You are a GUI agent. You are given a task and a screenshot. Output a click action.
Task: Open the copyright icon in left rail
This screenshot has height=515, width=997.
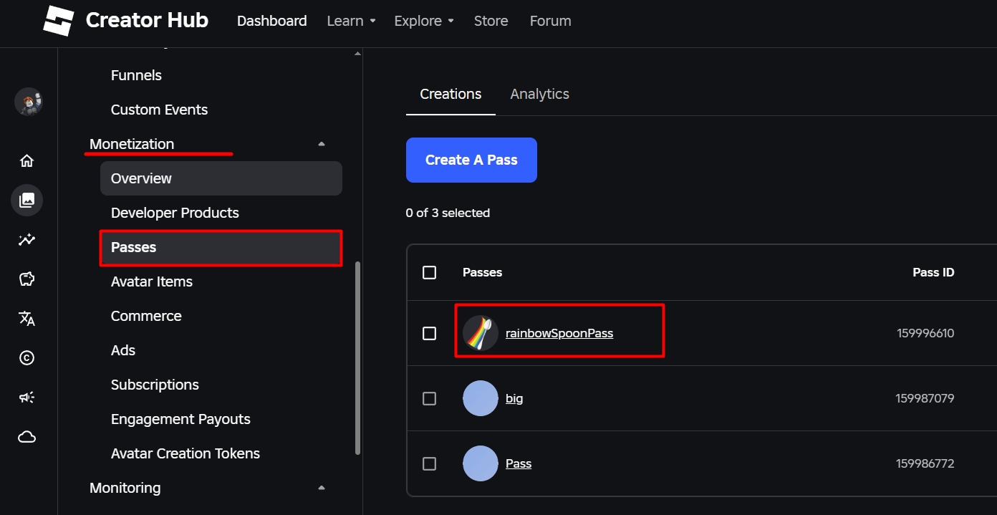[27, 358]
